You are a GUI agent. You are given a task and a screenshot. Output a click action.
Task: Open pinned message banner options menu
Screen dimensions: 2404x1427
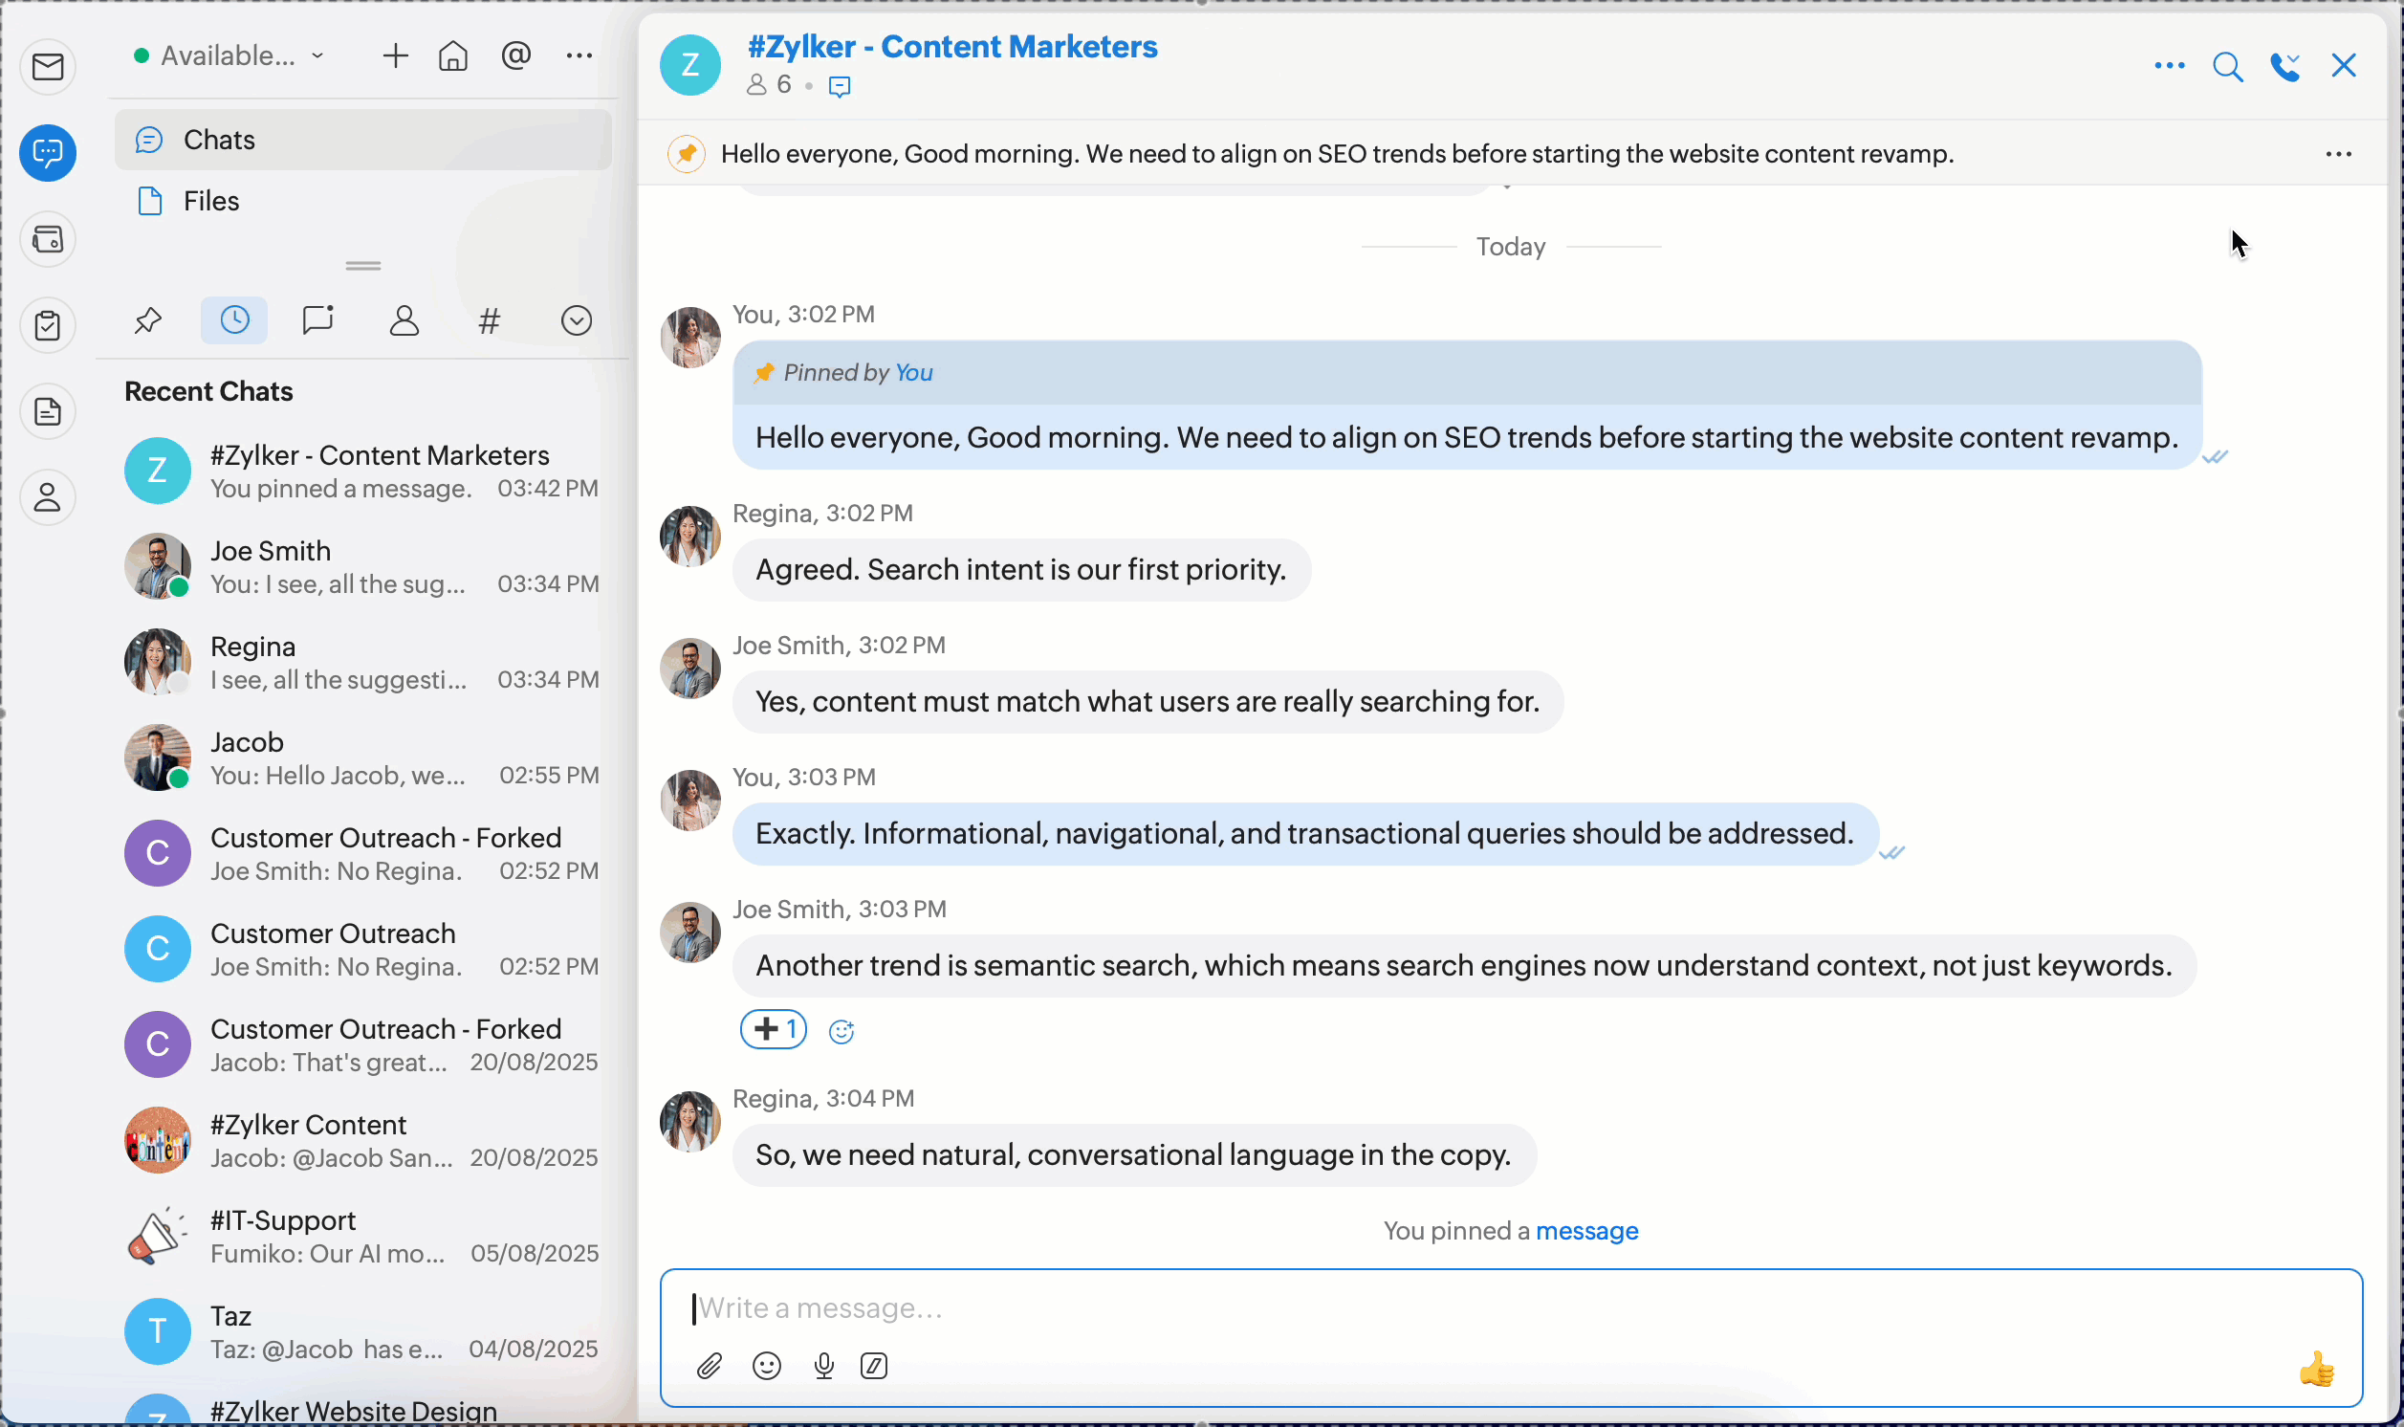click(x=2338, y=154)
